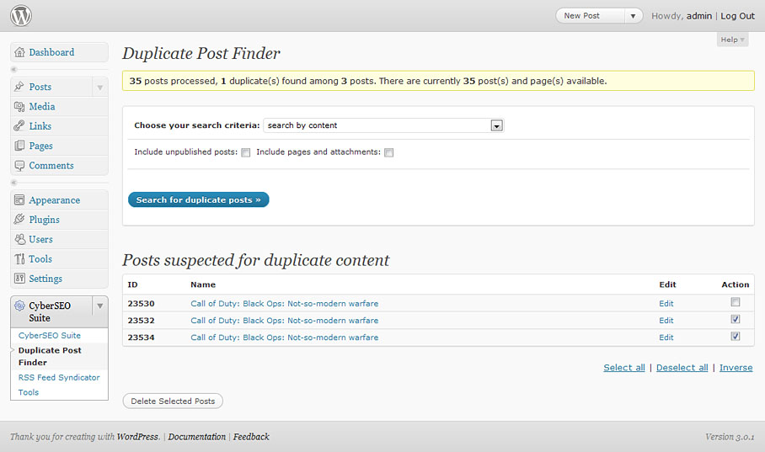Click post ID 23530 cell
Image resolution: width=765 pixels, height=452 pixels.
141,303
